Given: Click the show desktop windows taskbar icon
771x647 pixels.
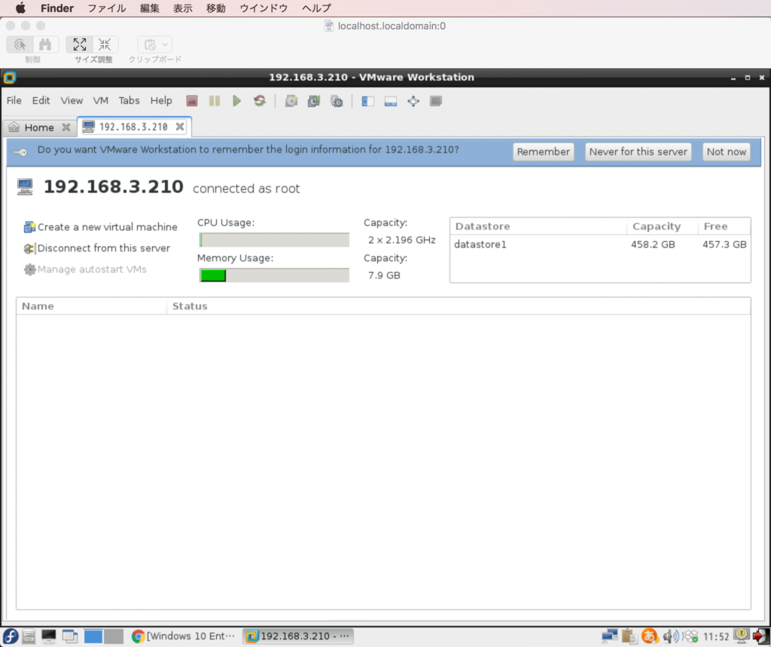Looking at the screenshot, I should tap(70, 636).
